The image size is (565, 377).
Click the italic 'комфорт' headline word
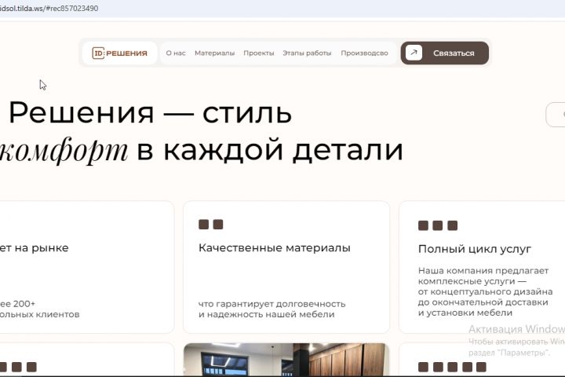pos(64,151)
